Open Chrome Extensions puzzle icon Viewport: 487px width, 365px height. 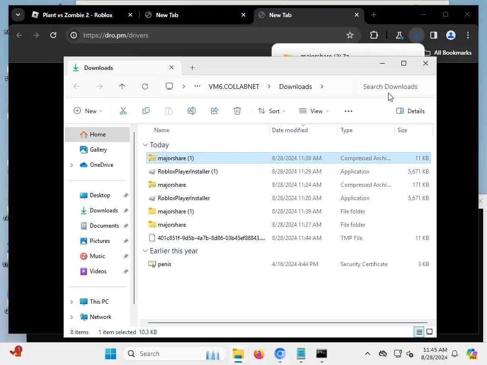[x=374, y=35]
